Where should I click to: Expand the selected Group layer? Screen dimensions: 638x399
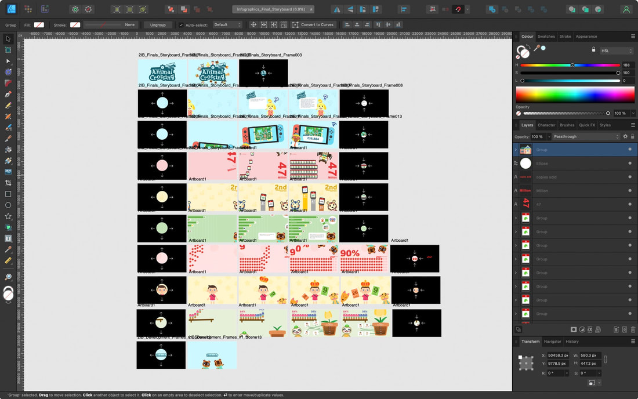(x=516, y=150)
